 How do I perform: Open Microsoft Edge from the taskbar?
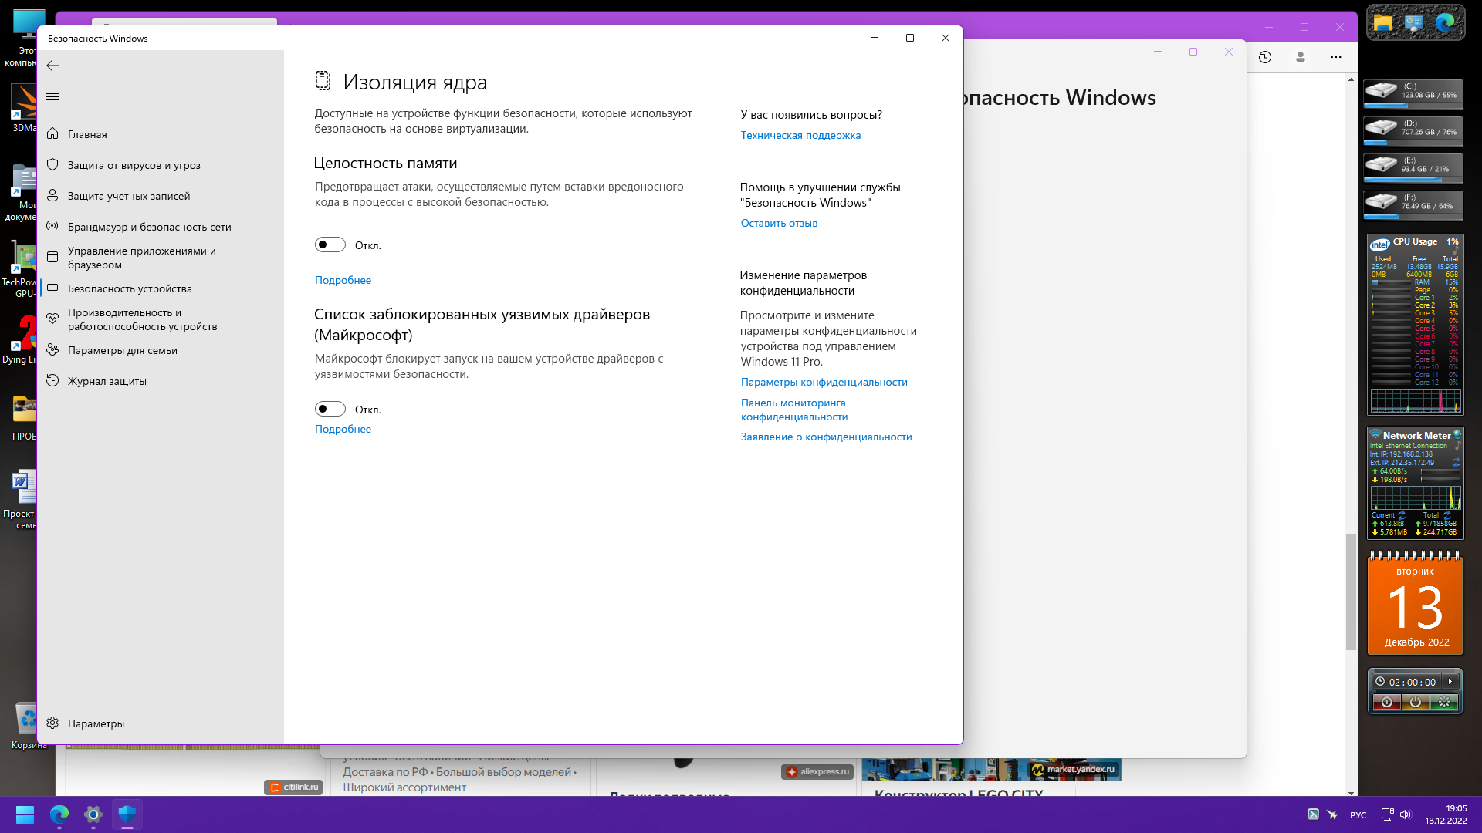pos(59,814)
